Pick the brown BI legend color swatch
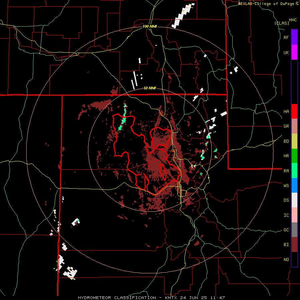The height and width of the screenshot is (300, 300). pyautogui.click(x=294, y=245)
